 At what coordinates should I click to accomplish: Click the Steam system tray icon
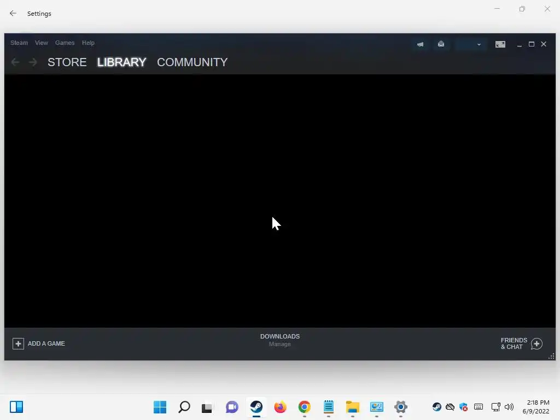(436, 407)
